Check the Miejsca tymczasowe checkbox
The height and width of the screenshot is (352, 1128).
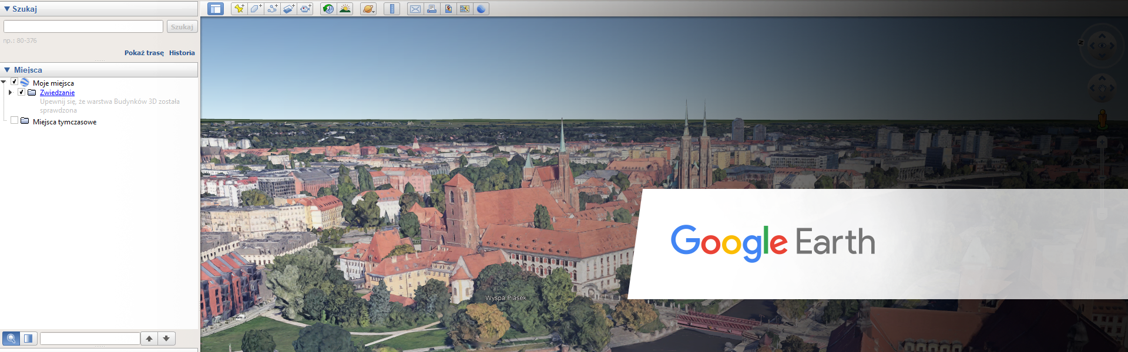pyautogui.click(x=15, y=121)
